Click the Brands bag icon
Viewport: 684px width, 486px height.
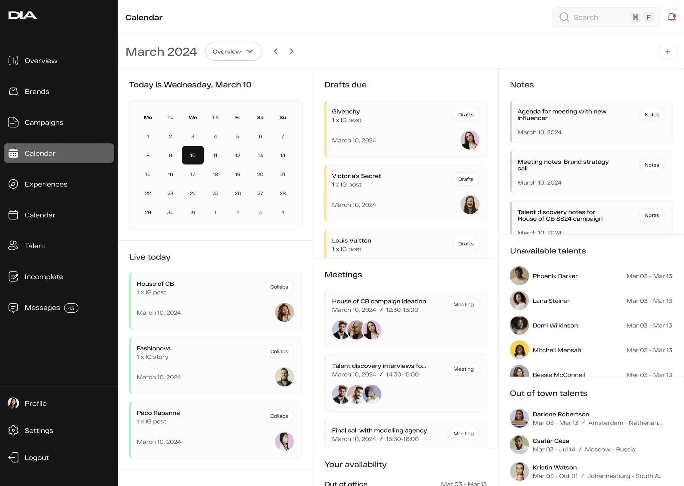[13, 91]
